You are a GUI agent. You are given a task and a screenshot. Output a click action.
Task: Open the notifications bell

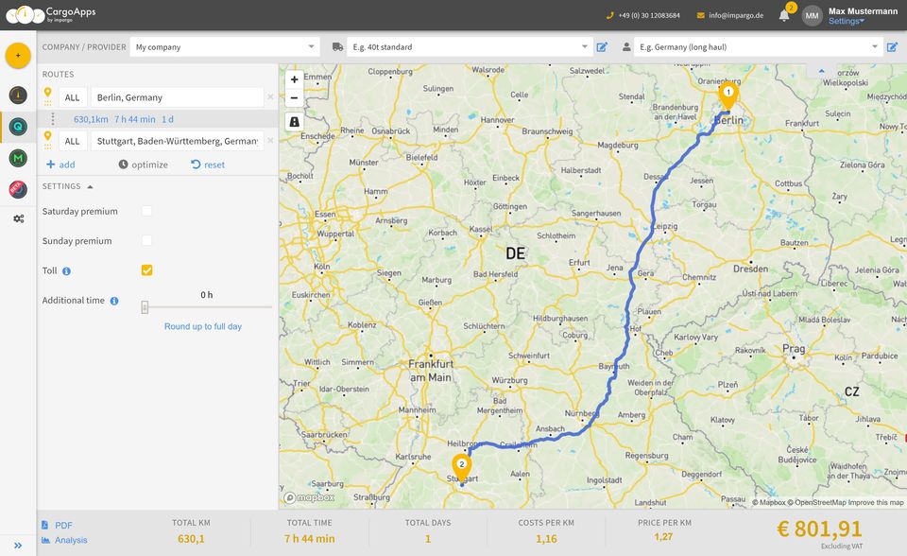(x=784, y=16)
